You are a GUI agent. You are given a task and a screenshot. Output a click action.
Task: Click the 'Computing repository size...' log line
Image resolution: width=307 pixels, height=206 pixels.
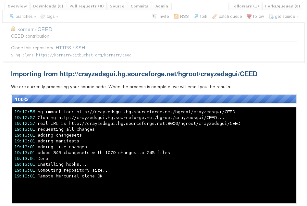coord(62,170)
